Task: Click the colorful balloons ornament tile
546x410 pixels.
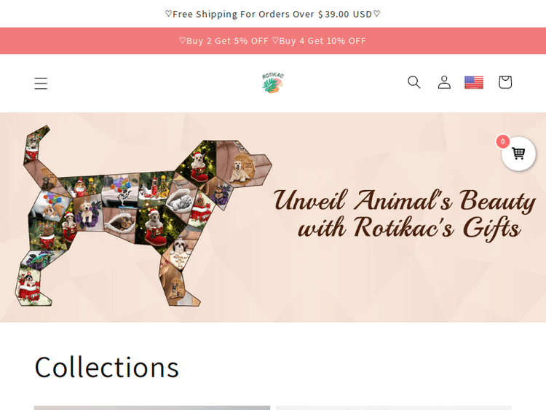Action: click(121, 187)
